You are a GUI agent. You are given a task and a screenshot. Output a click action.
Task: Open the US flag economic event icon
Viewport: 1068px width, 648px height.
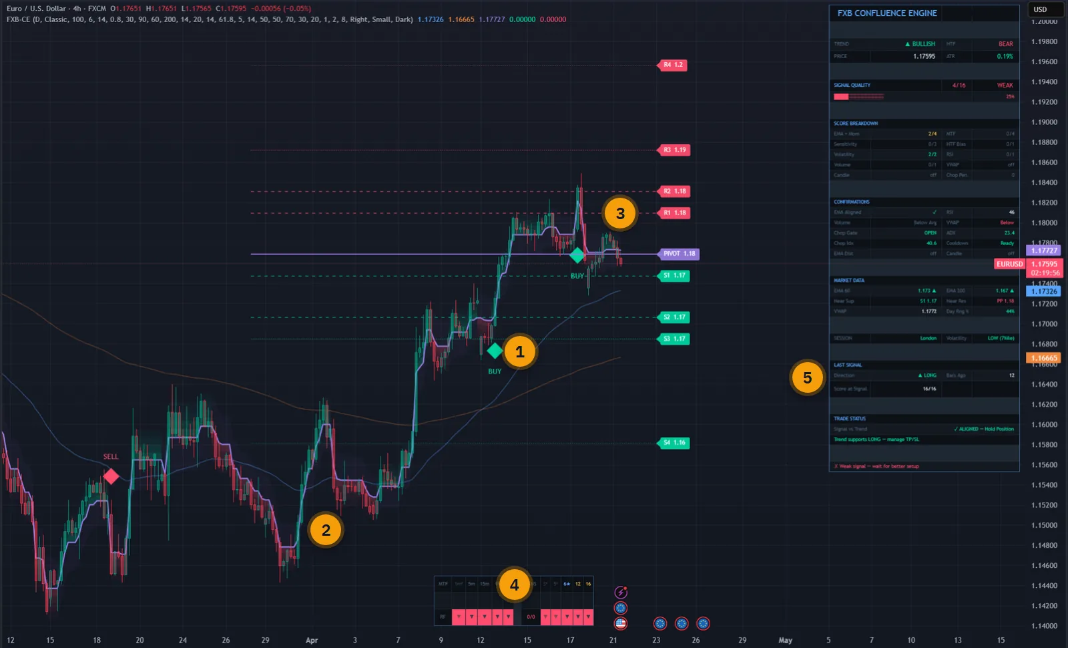coord(621,623)
